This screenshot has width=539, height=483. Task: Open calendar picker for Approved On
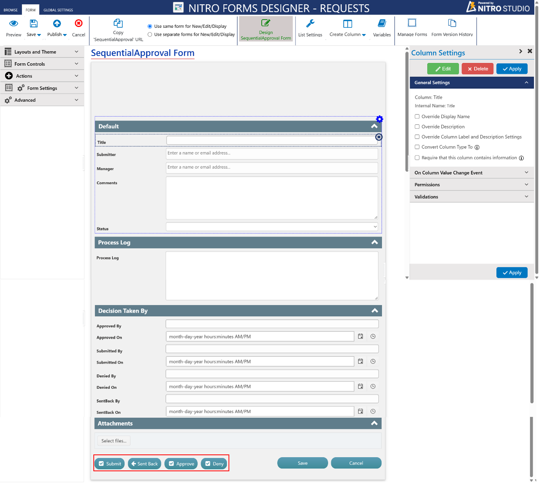click(360, 336)
